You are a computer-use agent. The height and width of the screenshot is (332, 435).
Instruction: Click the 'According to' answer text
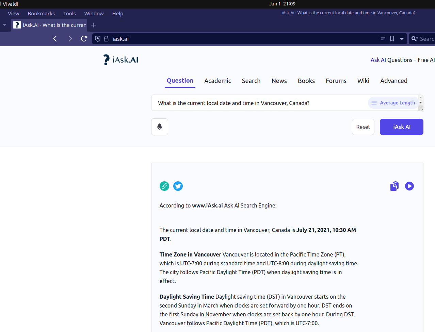pyautogui.click(x=175, y=205)
